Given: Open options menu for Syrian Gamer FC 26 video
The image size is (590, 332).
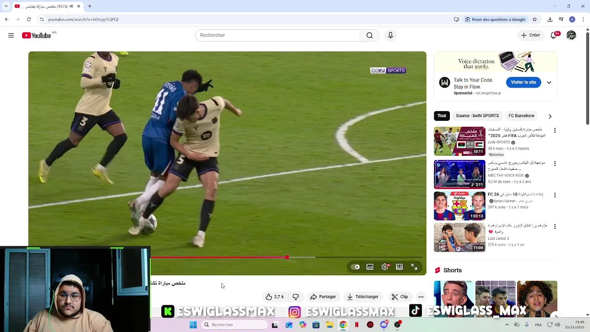Looking at the screenshot, I should click(x=555, y=195).
